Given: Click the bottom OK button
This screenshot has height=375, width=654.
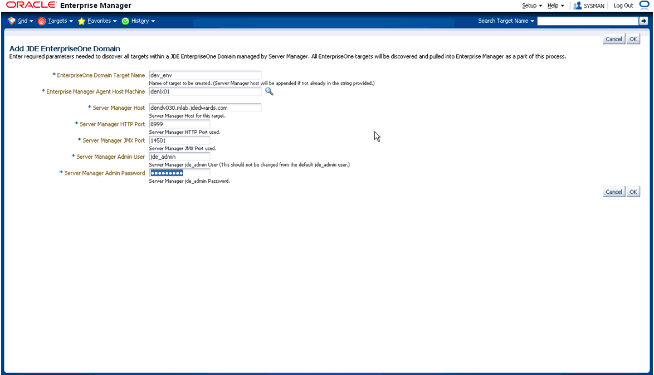Looking at the screenshot, I should pos(633,192).
